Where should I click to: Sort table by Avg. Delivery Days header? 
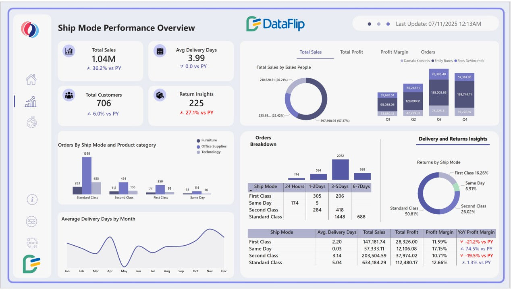[x=337, y=232]
